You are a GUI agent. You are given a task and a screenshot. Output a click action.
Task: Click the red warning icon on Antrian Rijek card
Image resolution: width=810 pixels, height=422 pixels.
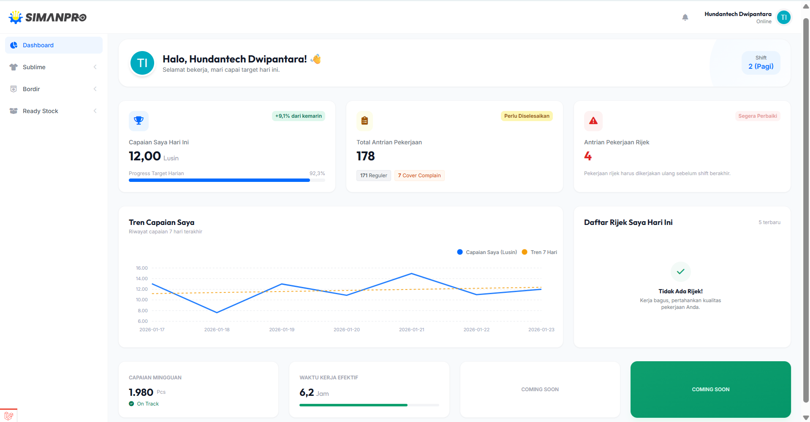point(593,121)
